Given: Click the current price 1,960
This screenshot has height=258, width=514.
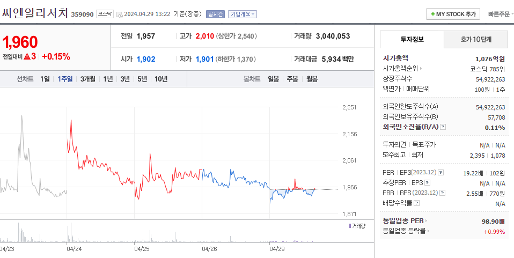Looking at the screenshot, I should point(20,42).
